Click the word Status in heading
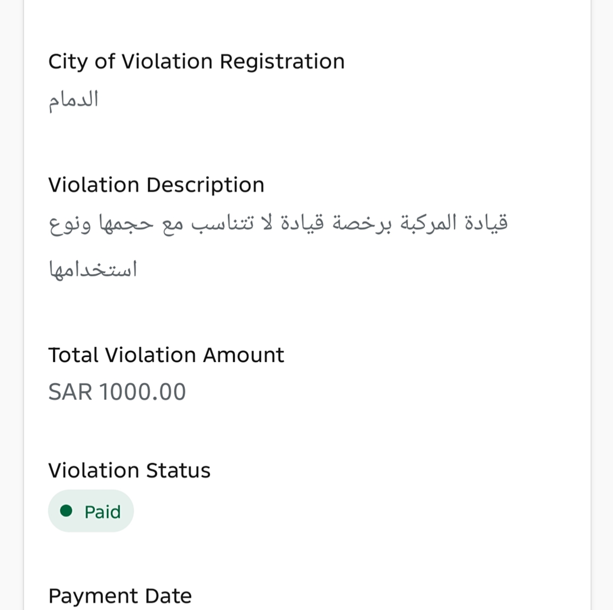613x610 pixels. coord(178,471)
